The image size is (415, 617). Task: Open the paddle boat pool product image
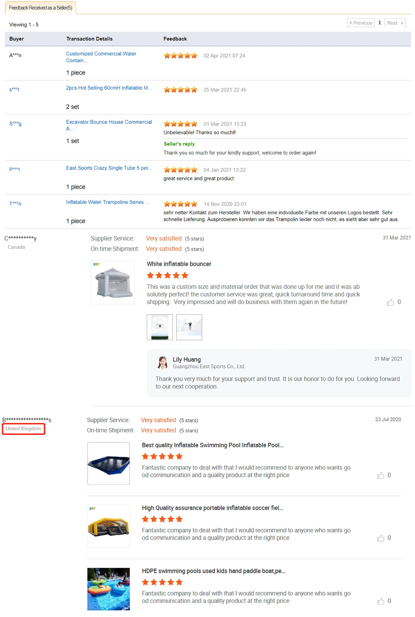109,589
